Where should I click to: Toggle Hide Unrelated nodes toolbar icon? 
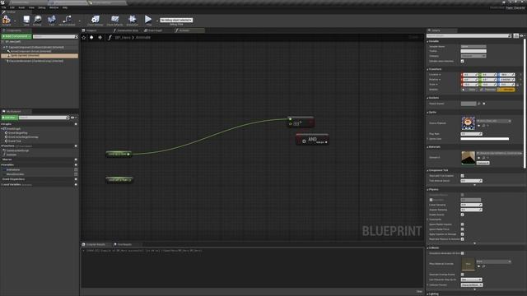pyautogui.click(x=67, y=20)
